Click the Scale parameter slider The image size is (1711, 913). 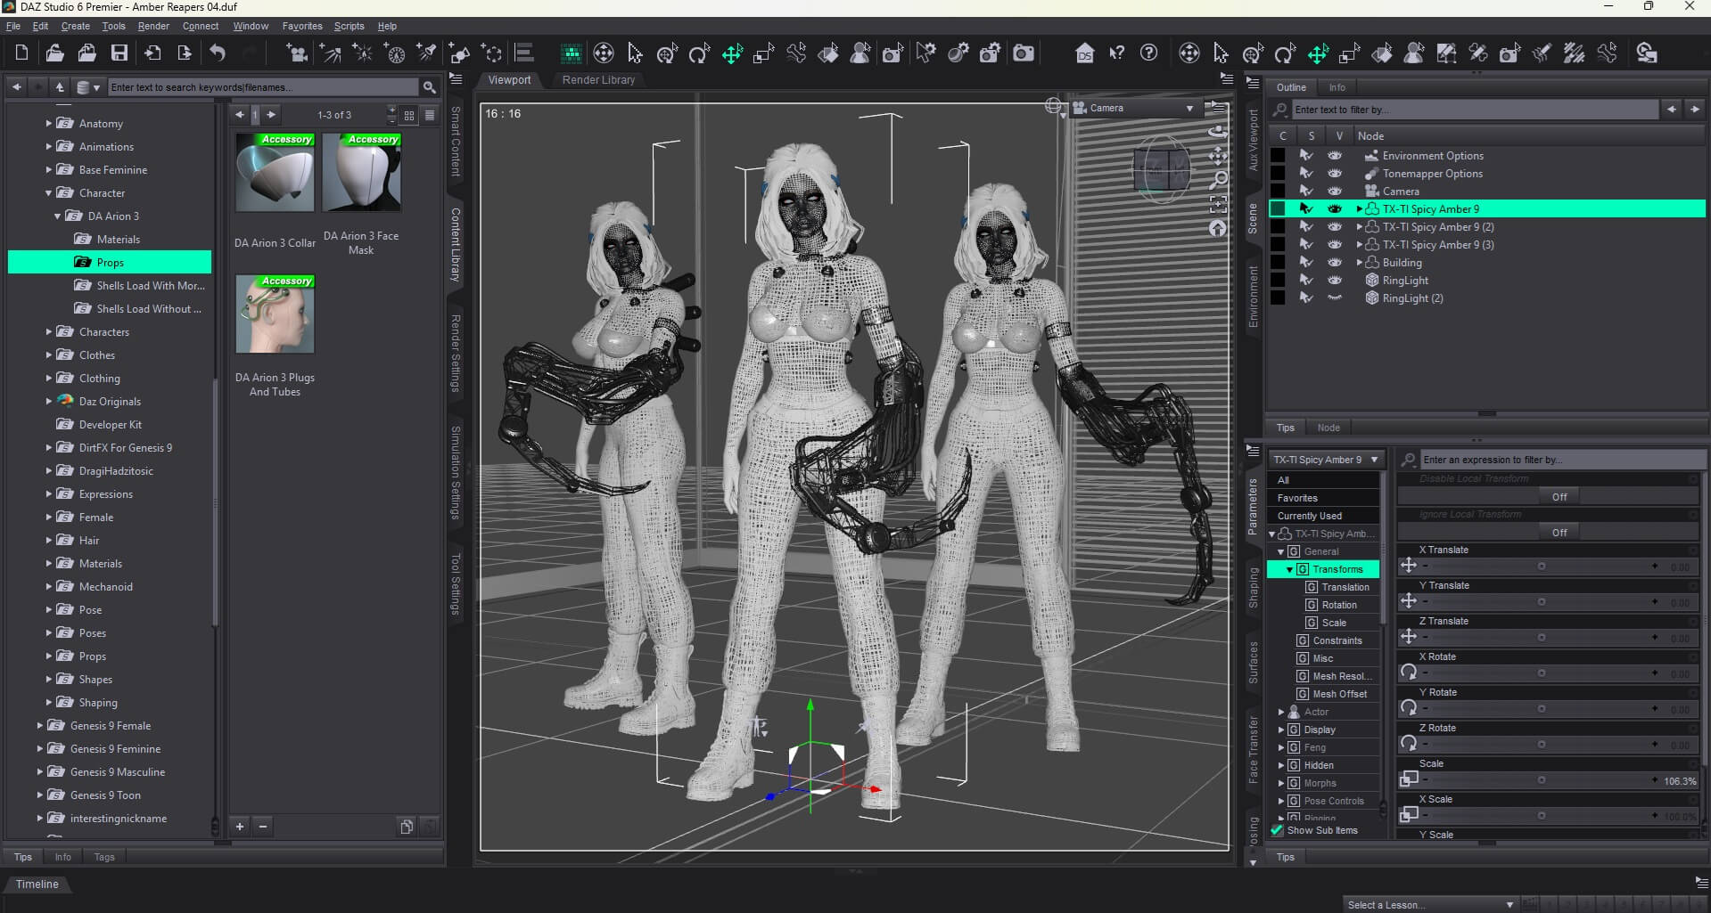[1541, 780]
